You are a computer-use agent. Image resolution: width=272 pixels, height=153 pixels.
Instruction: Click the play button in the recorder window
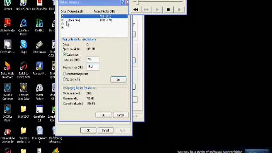(157, 9)
